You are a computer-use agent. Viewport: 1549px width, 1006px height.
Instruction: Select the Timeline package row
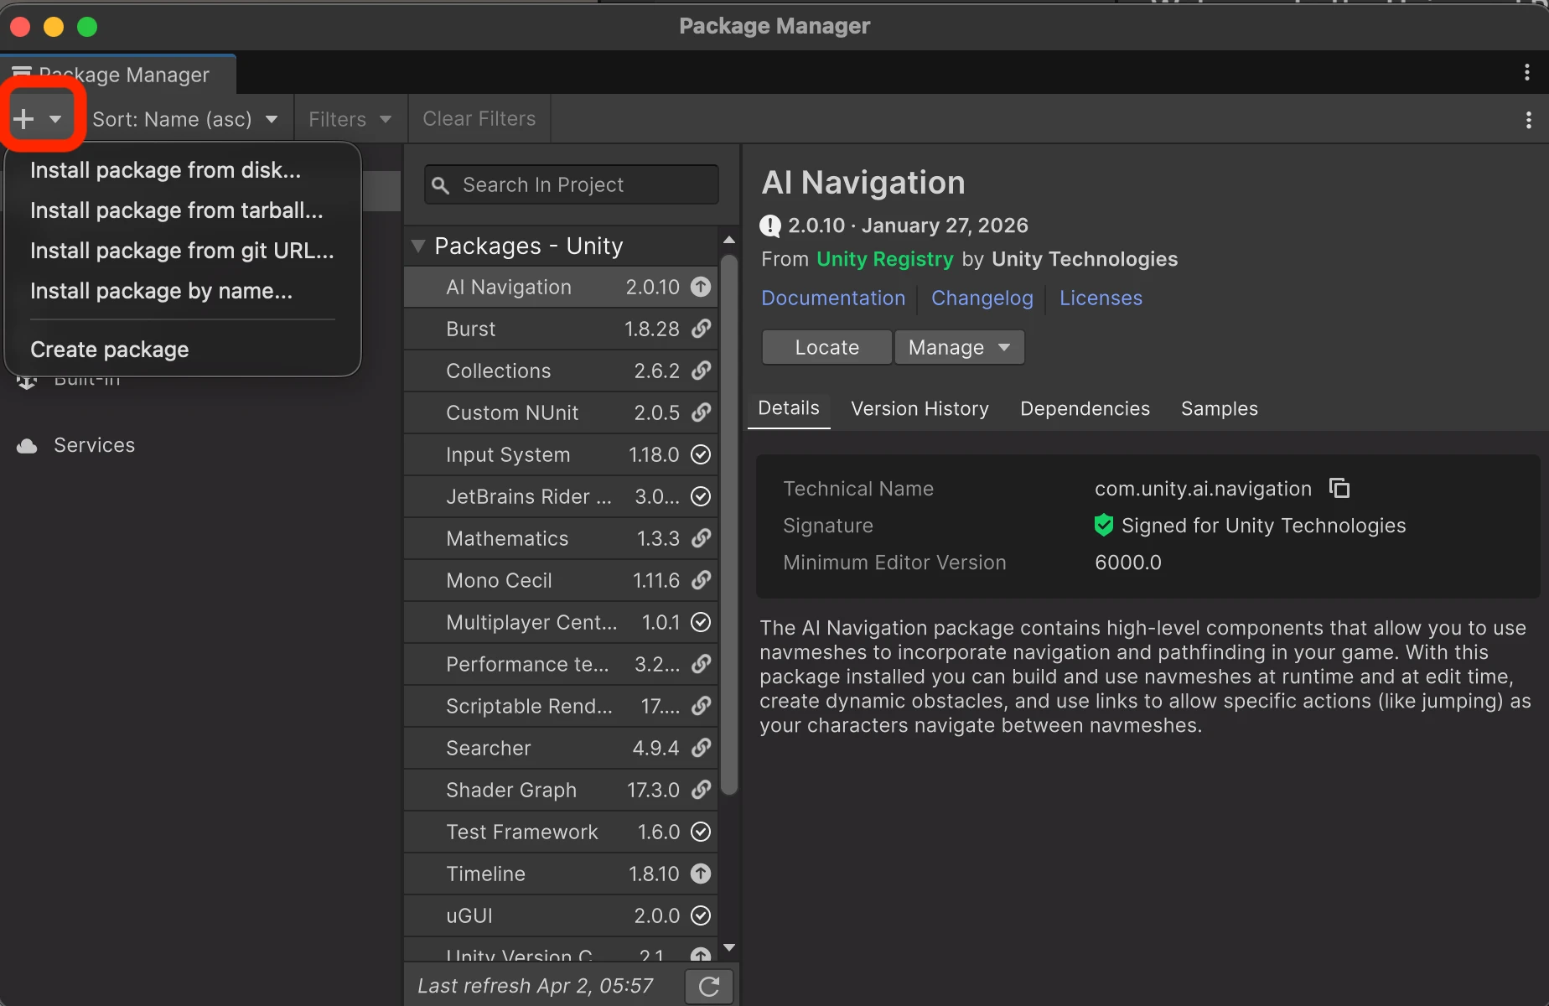(x=561, y=874)
